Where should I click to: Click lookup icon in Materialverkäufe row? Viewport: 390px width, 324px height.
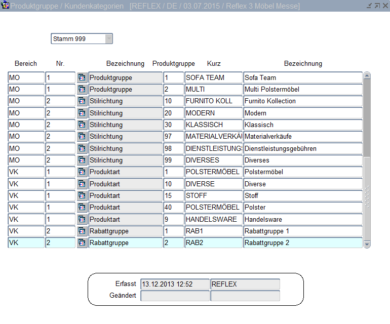coord(82,137)
